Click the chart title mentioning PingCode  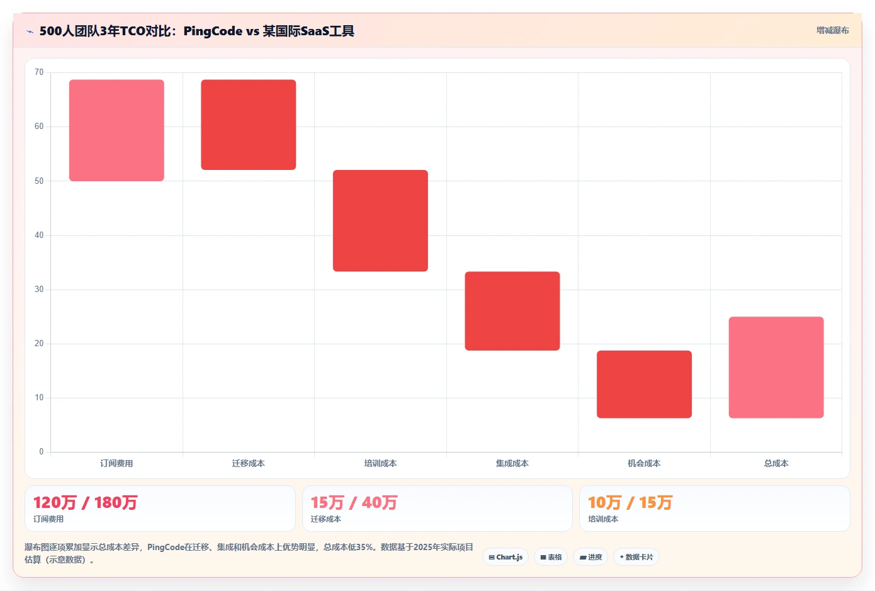(x=197, y=31)
